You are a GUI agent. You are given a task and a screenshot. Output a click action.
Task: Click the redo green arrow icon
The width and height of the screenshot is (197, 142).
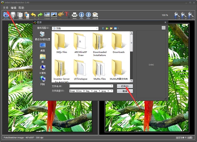pos(40,15)
